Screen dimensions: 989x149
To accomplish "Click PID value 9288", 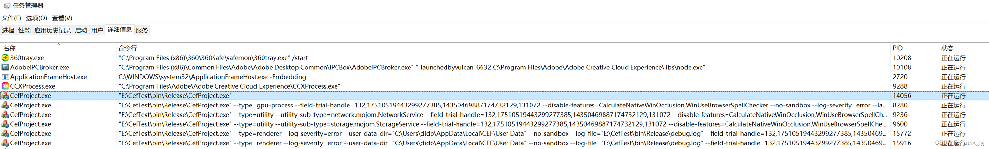I will [x=900, y=86].
